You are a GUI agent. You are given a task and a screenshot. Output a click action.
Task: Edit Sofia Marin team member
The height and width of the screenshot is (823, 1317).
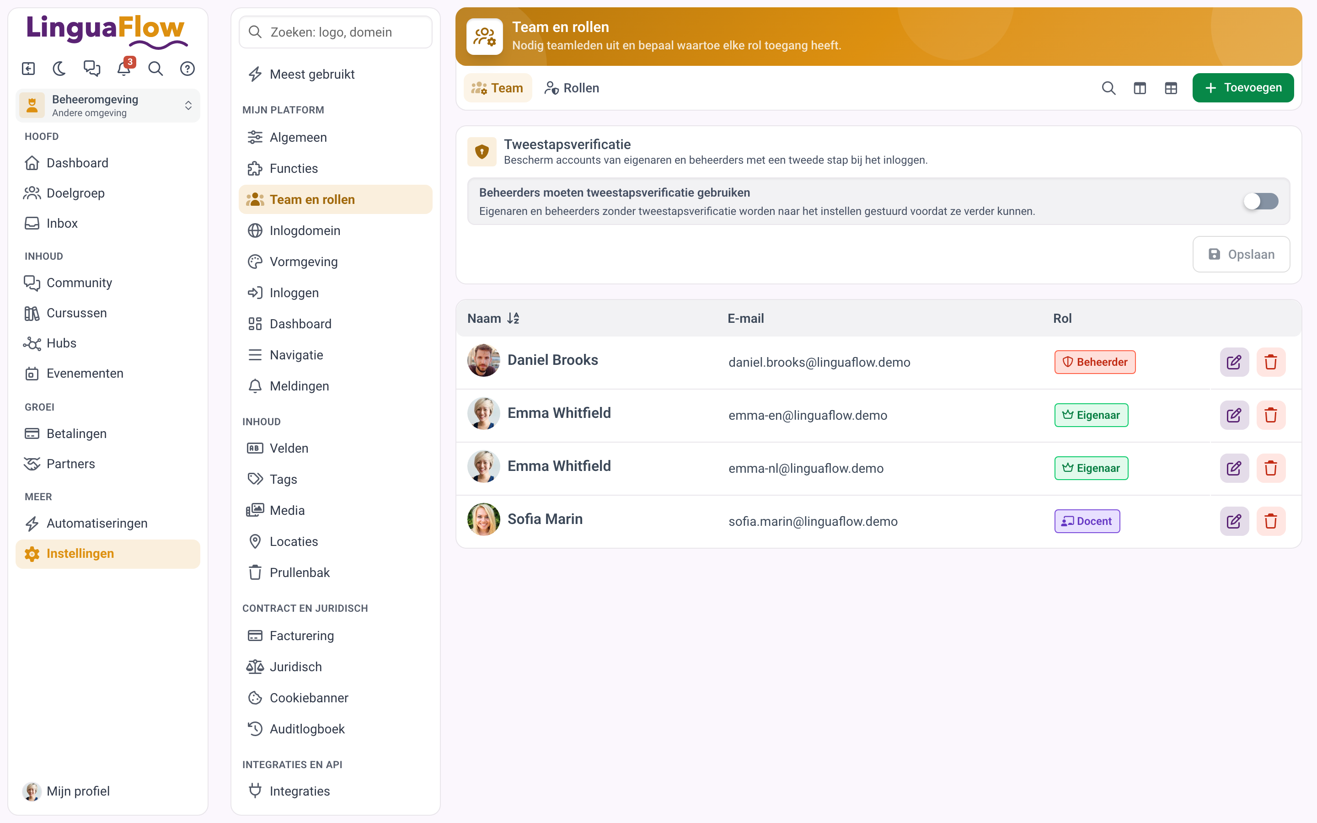point(1234,521)
